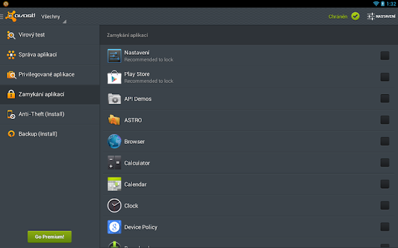The image size is (398, 248).
Task: Click the Chráněn status text
Action: (x=338, y=17)
